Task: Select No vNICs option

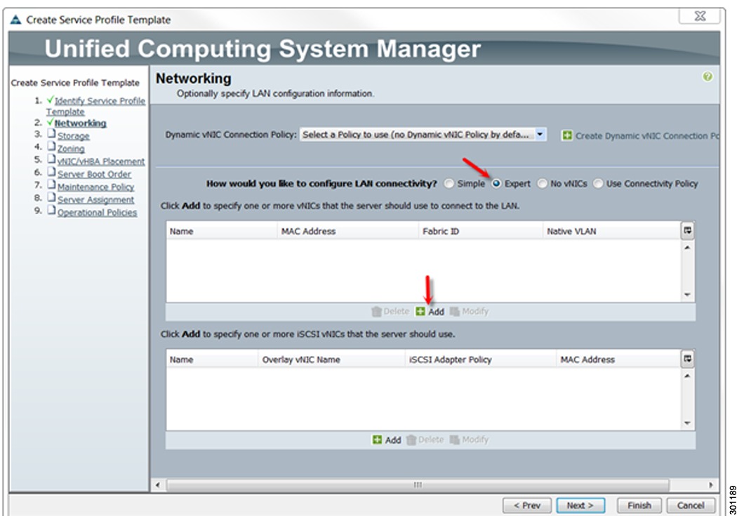Action: 543,184
